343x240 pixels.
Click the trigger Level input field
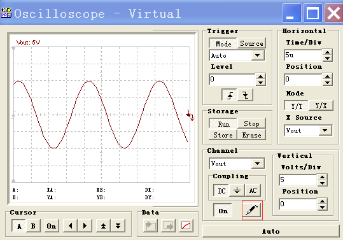click(232, 79)
